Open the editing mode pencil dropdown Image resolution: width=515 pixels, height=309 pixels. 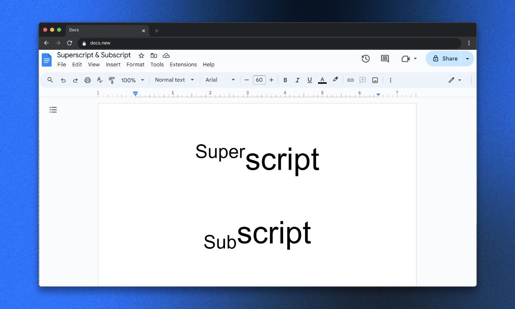coord(455,80)
